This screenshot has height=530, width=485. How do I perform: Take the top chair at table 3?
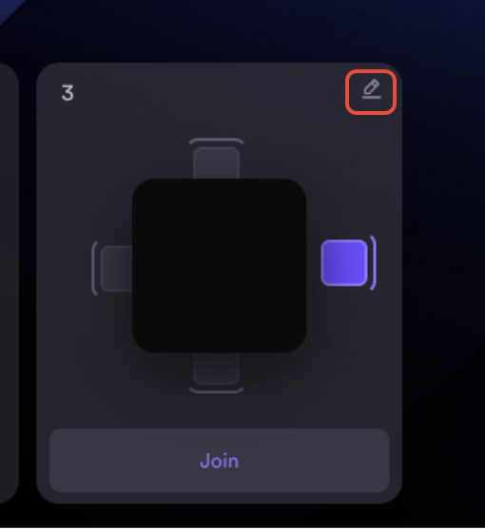point(216,162)
